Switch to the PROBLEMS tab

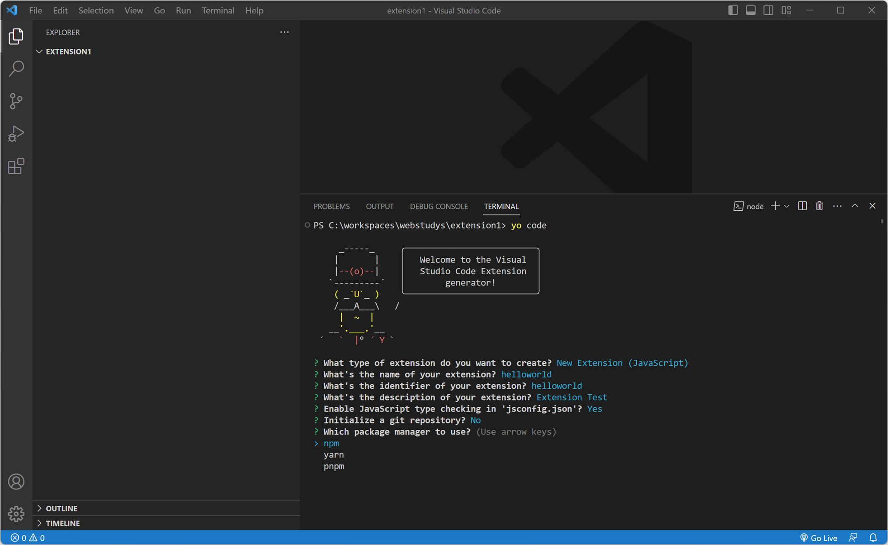(331, 206)
